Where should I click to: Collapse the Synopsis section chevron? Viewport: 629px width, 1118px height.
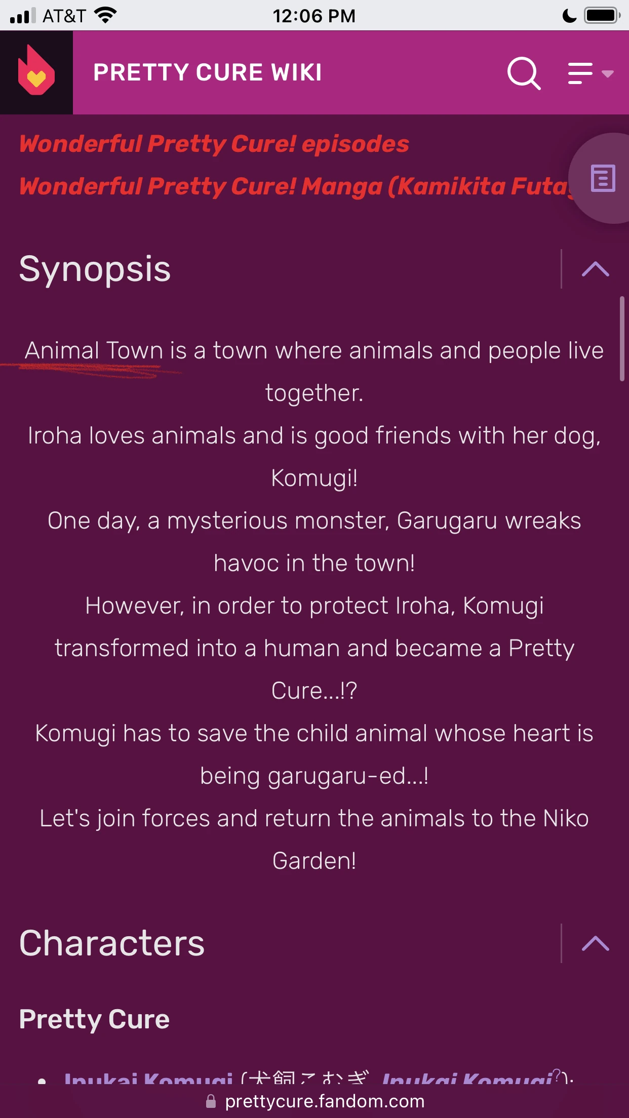[x=595, y=269]
